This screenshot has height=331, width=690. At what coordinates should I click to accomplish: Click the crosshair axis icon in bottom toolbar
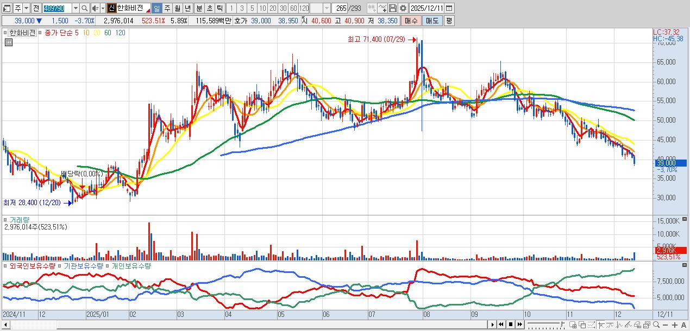(601, 325)
